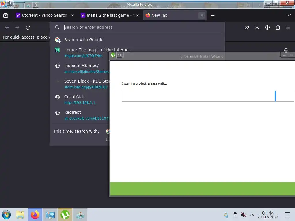This screenshot has width=295, height=221.
Task: Choose the Search with Google suggestion
Action: tap(137, 40)
